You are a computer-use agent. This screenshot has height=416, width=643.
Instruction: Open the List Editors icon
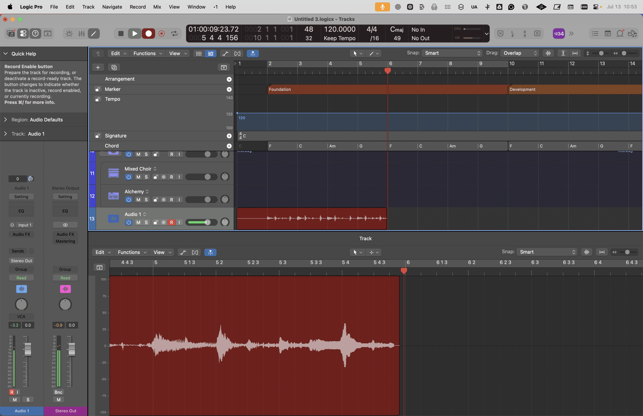coord(595,33)
